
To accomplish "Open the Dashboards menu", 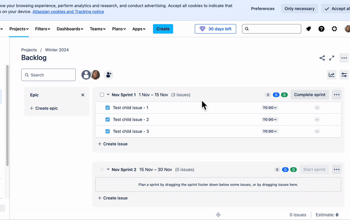I will click(x=70, y=29).
